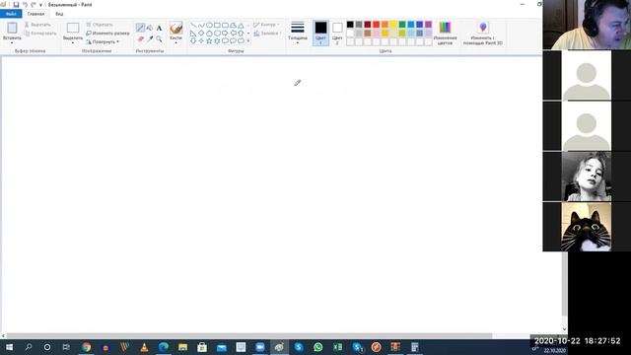Open Edit colors (Изменение цветов)

[x=445, y=33]
